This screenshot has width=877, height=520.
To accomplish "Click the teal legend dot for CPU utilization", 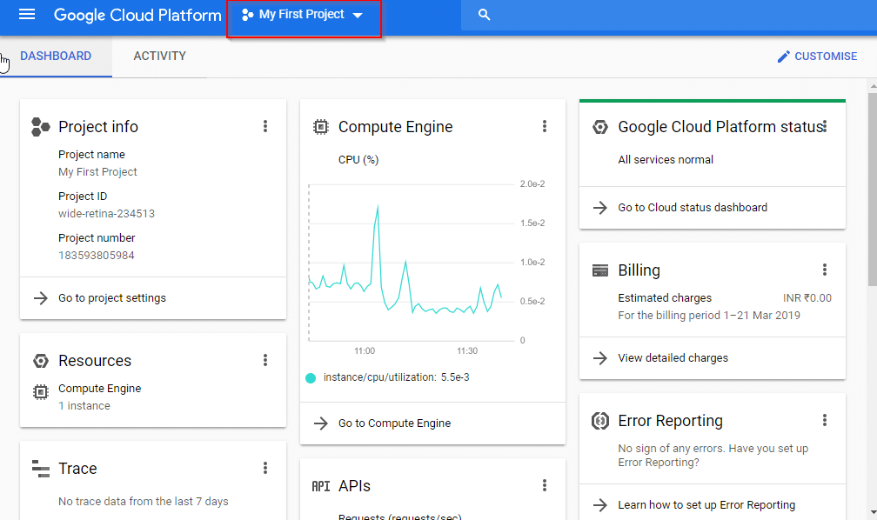I will (x=311, y=378).
